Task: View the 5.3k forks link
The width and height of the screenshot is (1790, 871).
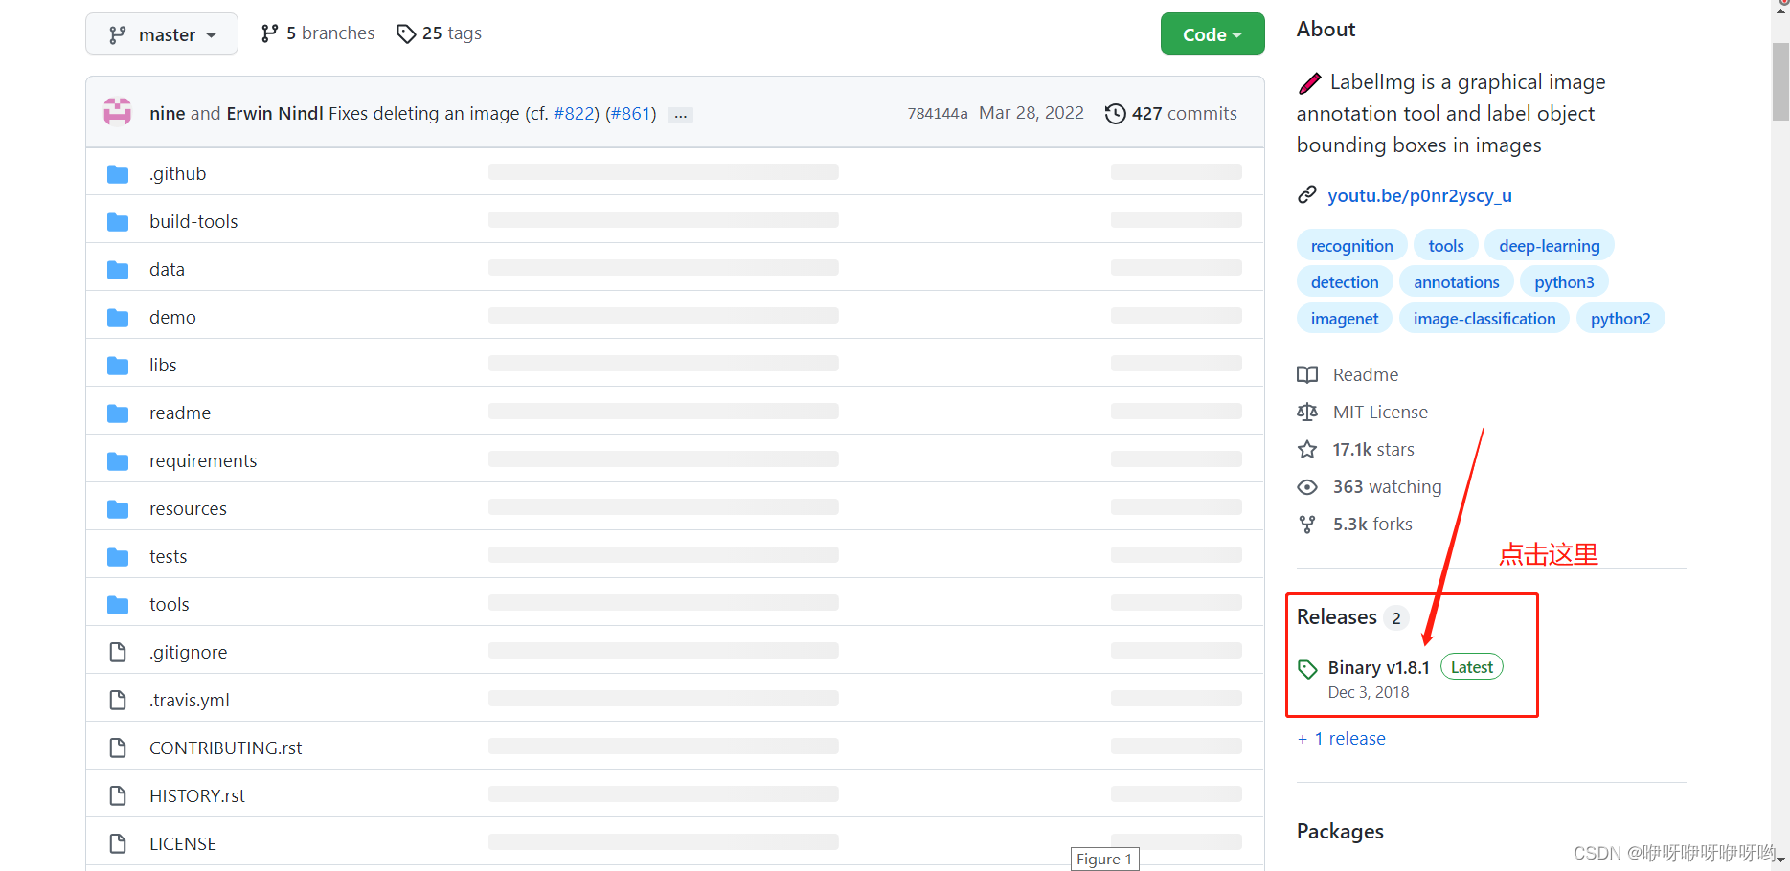Action: coord(1355,524)
